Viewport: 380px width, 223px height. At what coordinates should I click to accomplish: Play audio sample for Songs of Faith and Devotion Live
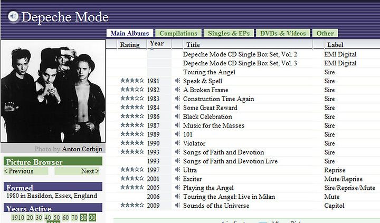tap(178, 161)
